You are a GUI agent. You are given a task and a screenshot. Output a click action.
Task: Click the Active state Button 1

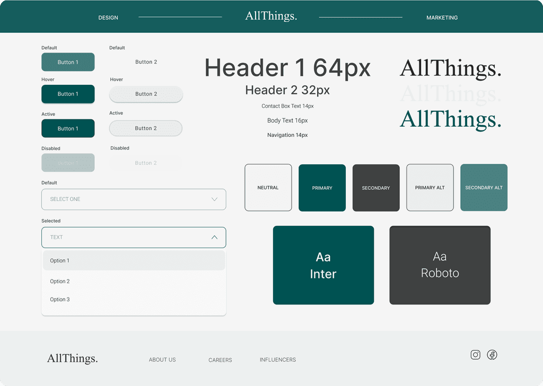68,128
